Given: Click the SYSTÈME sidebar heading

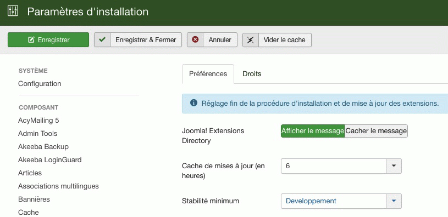Looking at the screenshot, I should 33,71.
